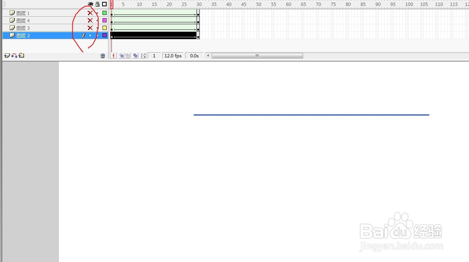
Task: Show hidden layer 图层 4 via red X
Action: [x=90, y=20]
